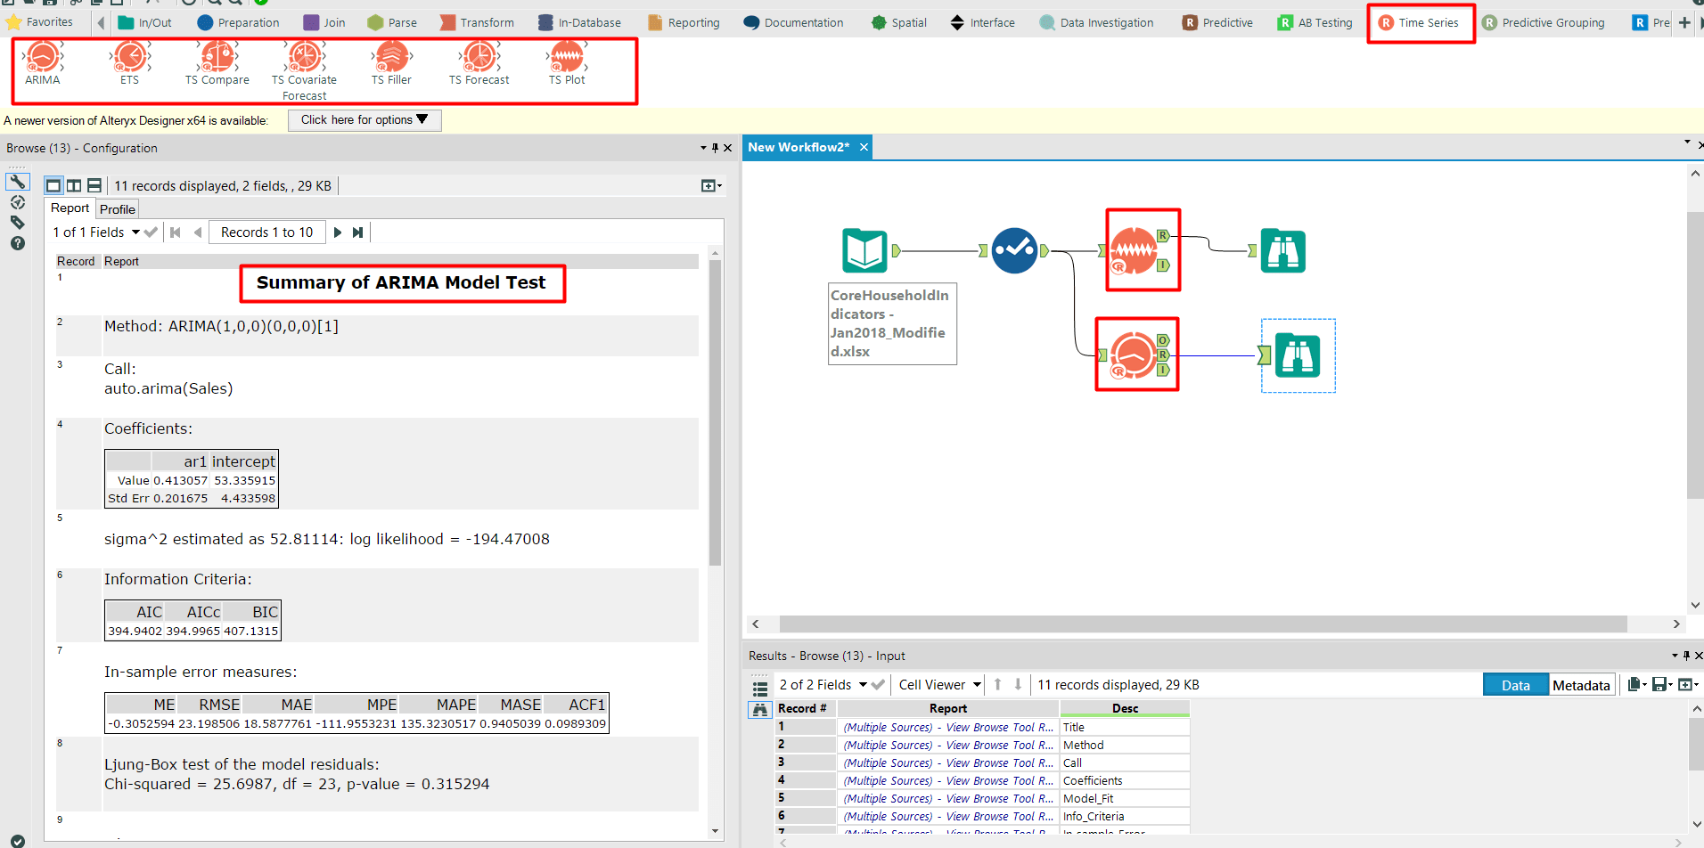The image size is (1704, 848).
Task: Move down one record in Results
Action: [1018, 684]
